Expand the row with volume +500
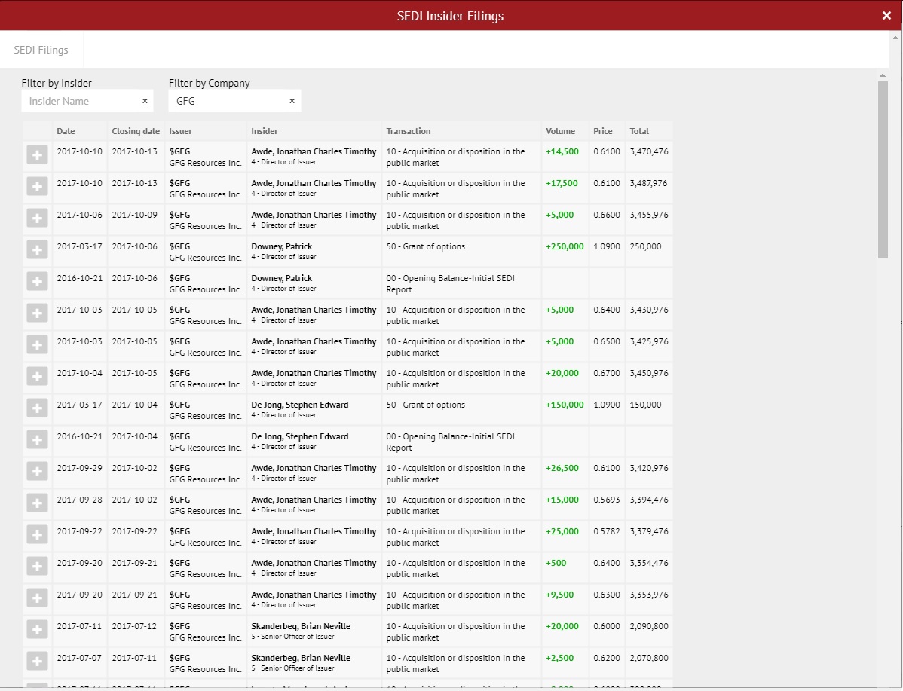The image size is (903, 691). (x=37, y=567)
